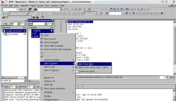
Task: Click the binoculars find icon
Action: [35, 9]
